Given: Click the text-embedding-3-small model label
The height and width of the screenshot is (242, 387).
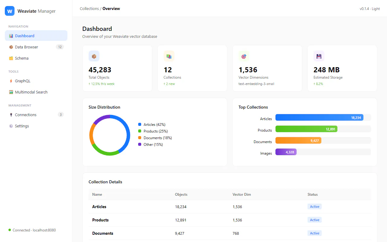Looking at the screenshot, I should (256, 84).
